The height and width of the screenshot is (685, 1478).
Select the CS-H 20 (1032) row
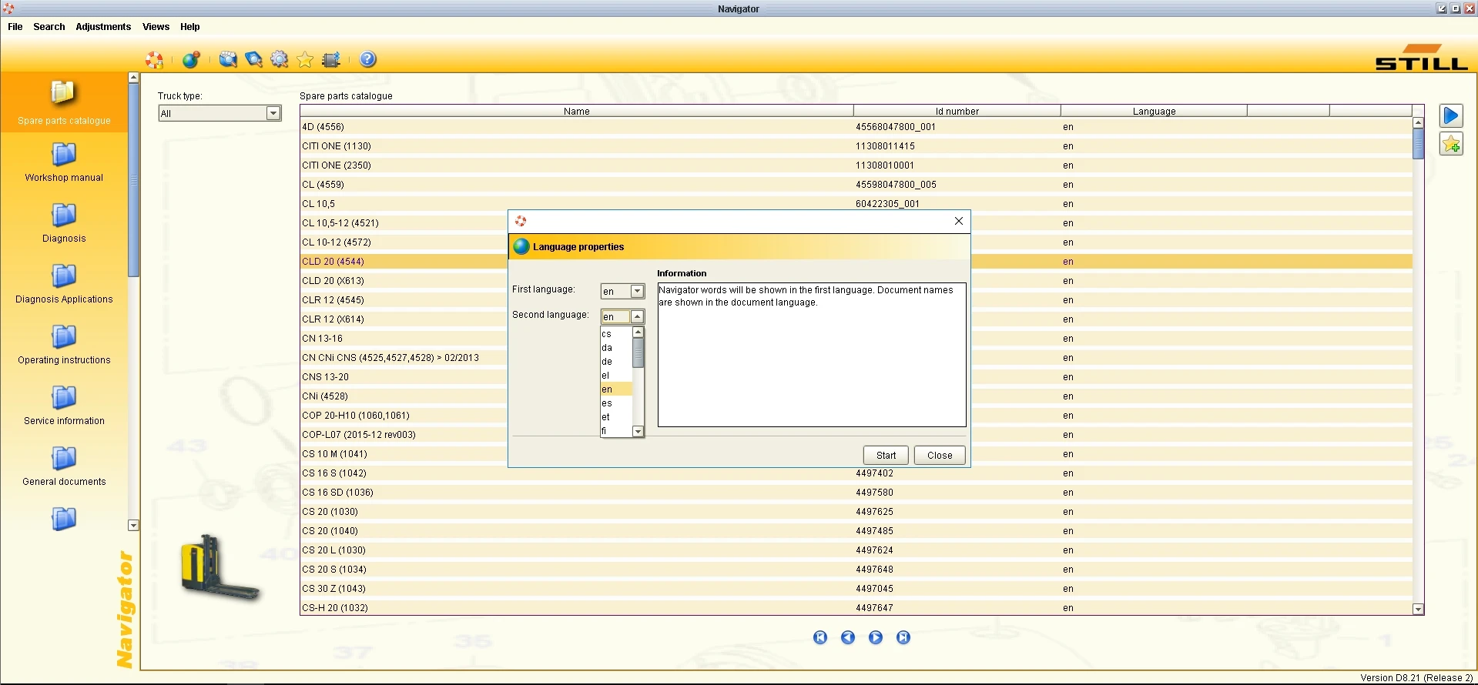(x=856, y=607)
